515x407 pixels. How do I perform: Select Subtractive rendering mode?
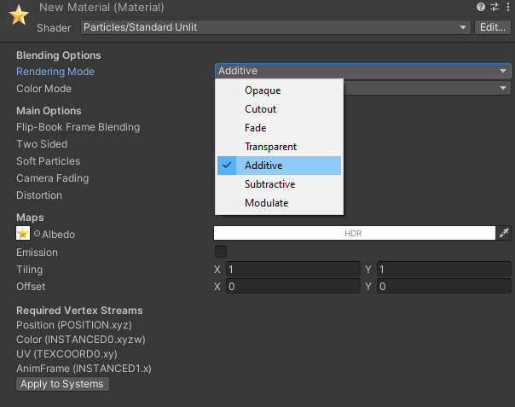pos(269,184)
